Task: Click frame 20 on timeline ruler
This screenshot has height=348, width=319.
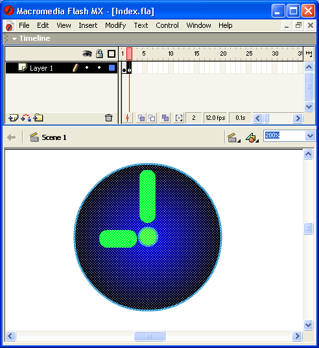Action: [x=223, y=54]
